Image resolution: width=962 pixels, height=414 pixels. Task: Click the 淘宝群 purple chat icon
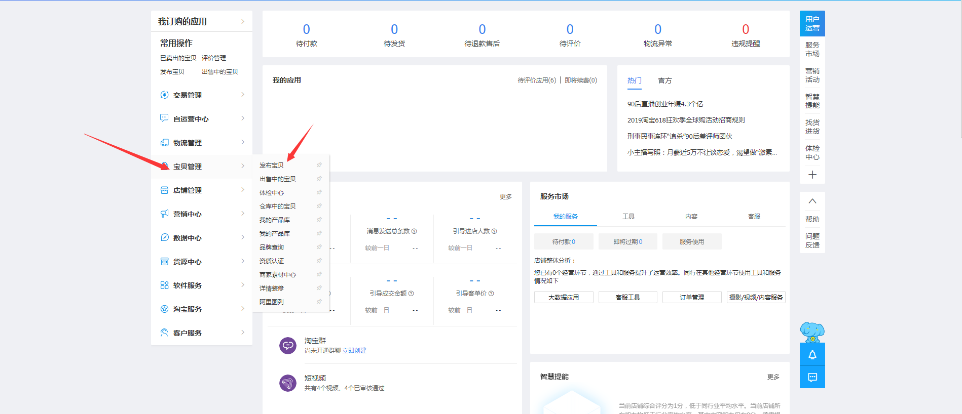pos(288,346)
